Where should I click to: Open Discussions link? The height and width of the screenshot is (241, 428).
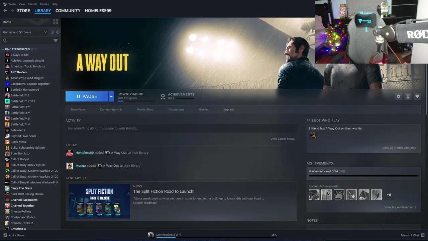pos(176,109)
